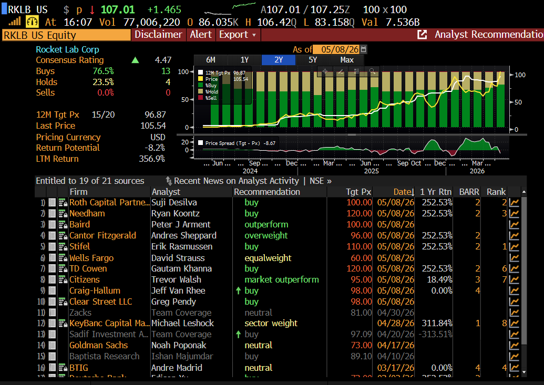Open the Disclaimer menu item
The image size is (544, 385).
(x=158, y=35)
